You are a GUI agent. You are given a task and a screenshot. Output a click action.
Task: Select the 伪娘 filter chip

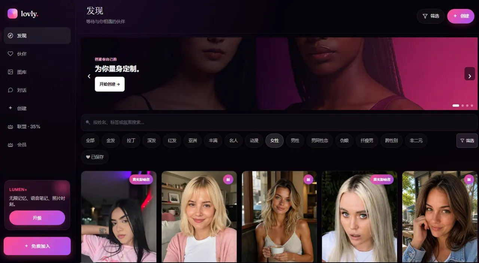(344, 141)
